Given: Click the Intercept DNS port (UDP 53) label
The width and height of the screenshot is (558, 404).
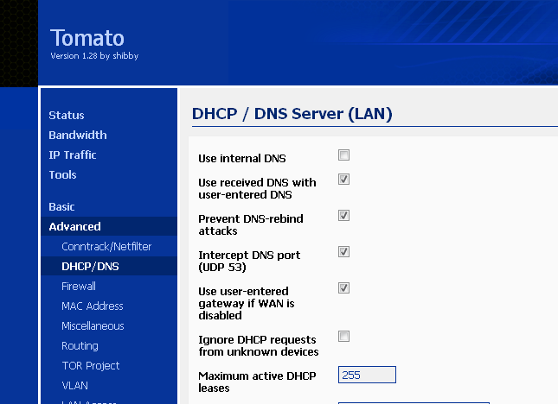Looking at the screenshot, I should (x=249, y=261).
